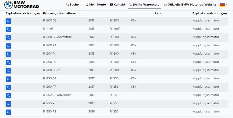Open Ihr Warenkorb shopping cart

click(145, 5)
